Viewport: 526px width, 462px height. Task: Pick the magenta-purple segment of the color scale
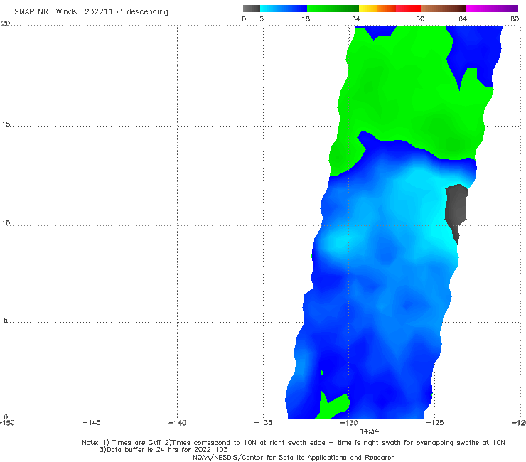pyautogui.click(x=492, y=9)
